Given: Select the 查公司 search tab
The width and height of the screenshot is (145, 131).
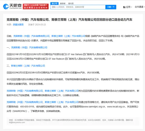Looking at the screenshot, I should [x=54, y=4].
